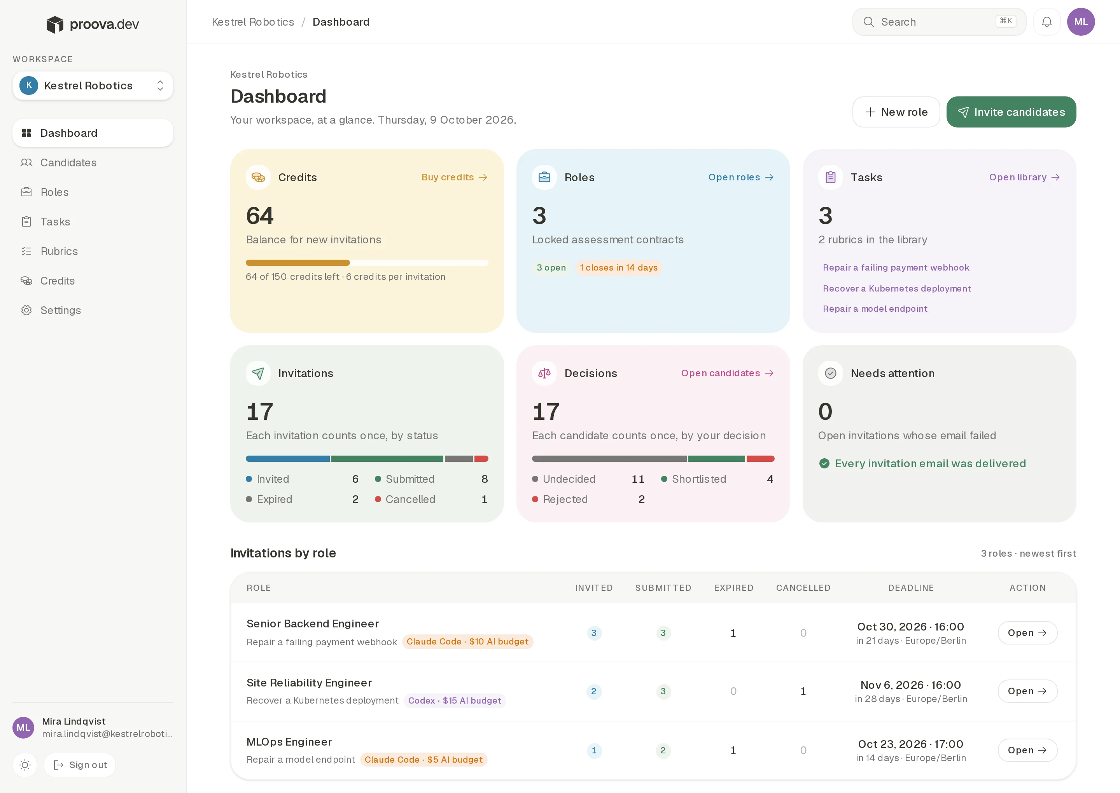Open the ML user avatar in the header
Screen dimensions: 1120x793
(1080, 22)
